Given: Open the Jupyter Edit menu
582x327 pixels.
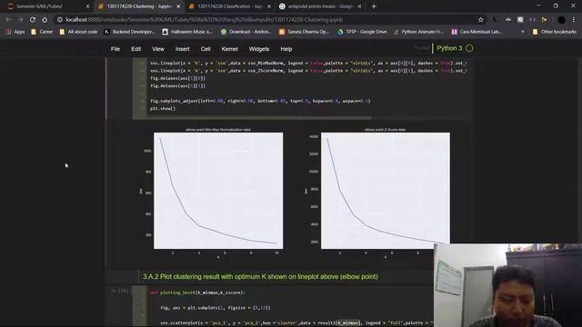Looking at the screenshot, I should pos(135,49).
